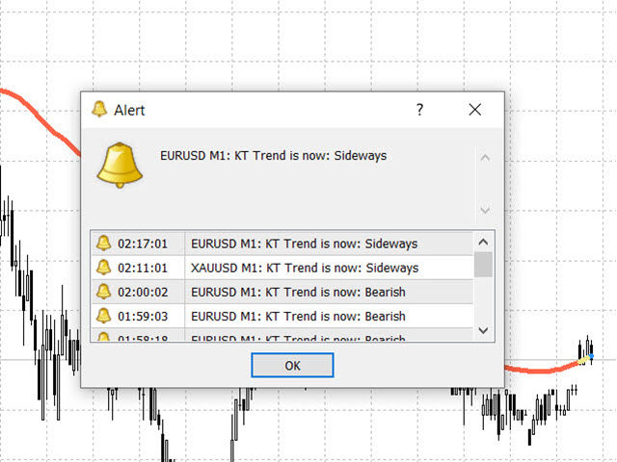This screenshot has height=462, width=617.
Task: Click the top alert message text
Action: tap(273, 156)
